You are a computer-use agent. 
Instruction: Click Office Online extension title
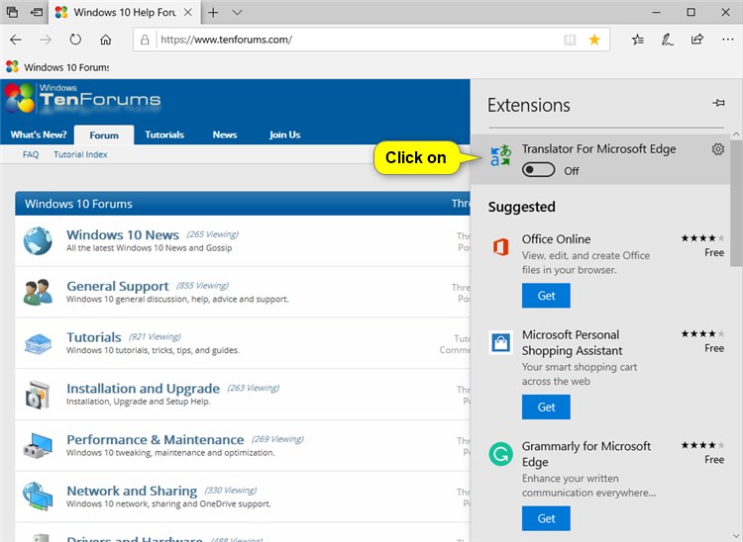click(x=557, y=239)
